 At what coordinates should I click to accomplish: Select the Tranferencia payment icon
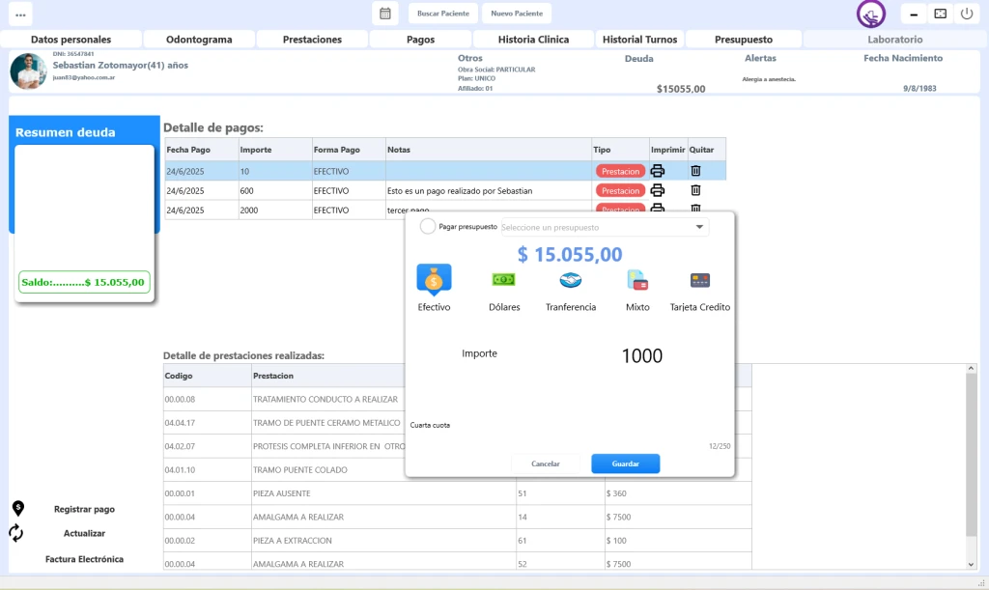coord(570,280)
